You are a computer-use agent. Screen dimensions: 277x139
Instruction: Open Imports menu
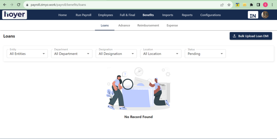point(168,15)
